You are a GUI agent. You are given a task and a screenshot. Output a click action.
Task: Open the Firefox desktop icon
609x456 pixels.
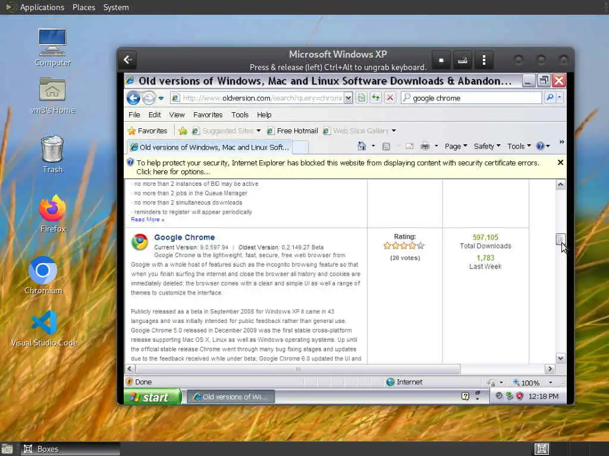coord(53,214)
